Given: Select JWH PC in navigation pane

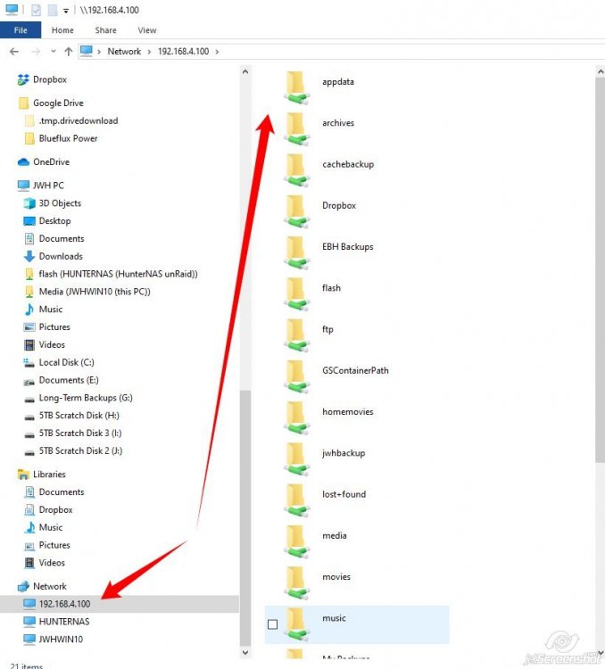Looking at the screenshot, I should (x=48, y=186).
